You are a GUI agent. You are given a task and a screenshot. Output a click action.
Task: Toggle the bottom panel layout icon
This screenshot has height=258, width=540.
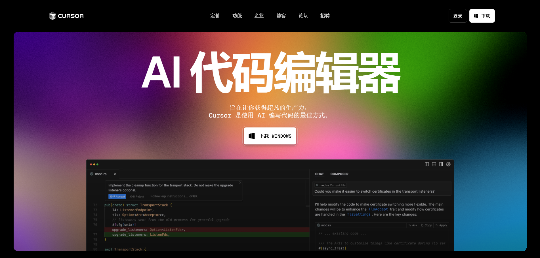434,164
